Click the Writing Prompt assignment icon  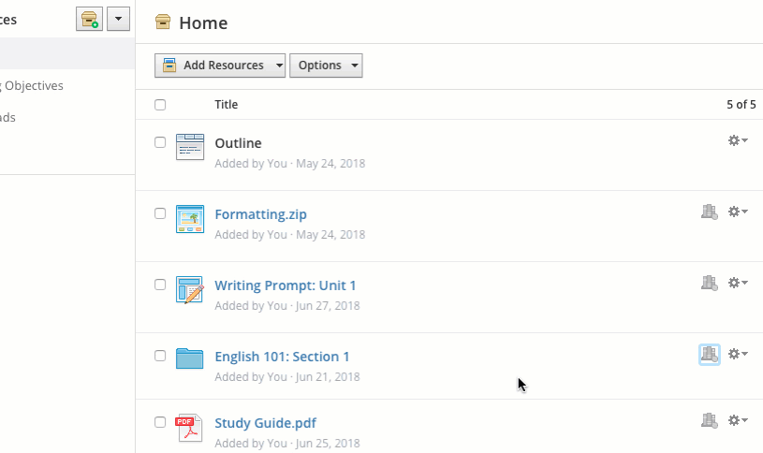[x=190, y=289]
